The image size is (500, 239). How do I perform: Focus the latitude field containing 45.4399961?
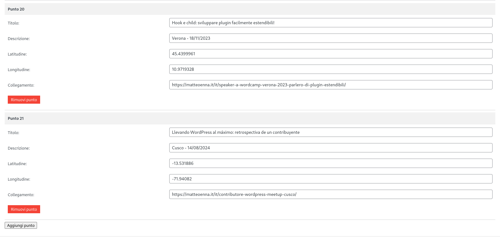pyautogui.click(x=331, y=54)
